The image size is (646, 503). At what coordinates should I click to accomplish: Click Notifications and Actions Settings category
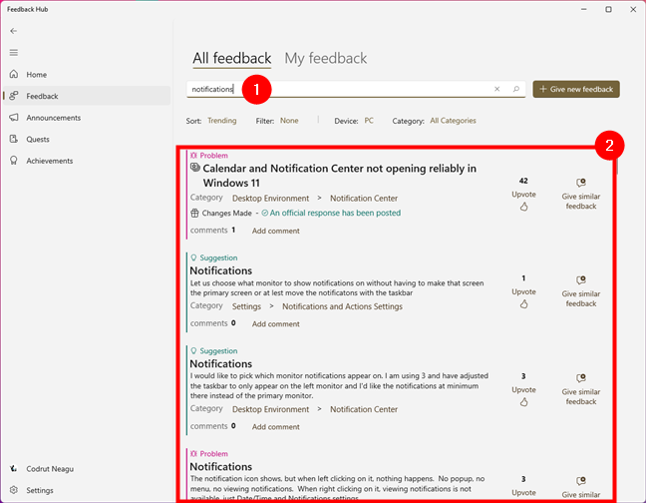point(342,306)
